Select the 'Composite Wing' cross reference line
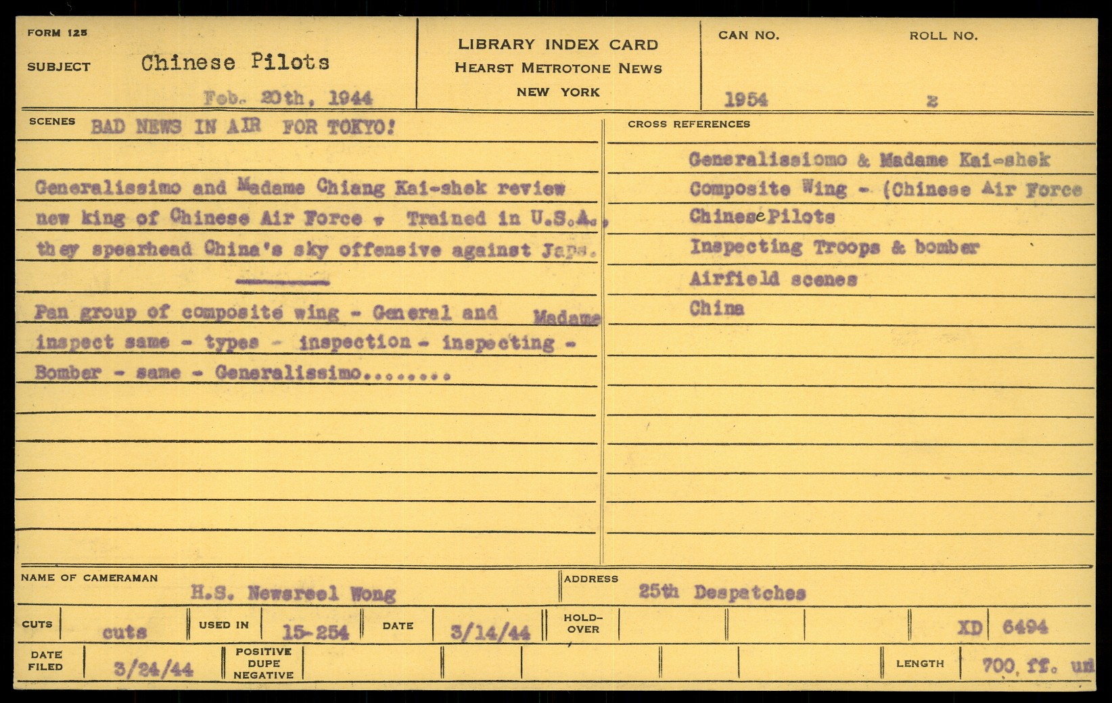This screenshot has width=1112, height=703. coord(885,189)
